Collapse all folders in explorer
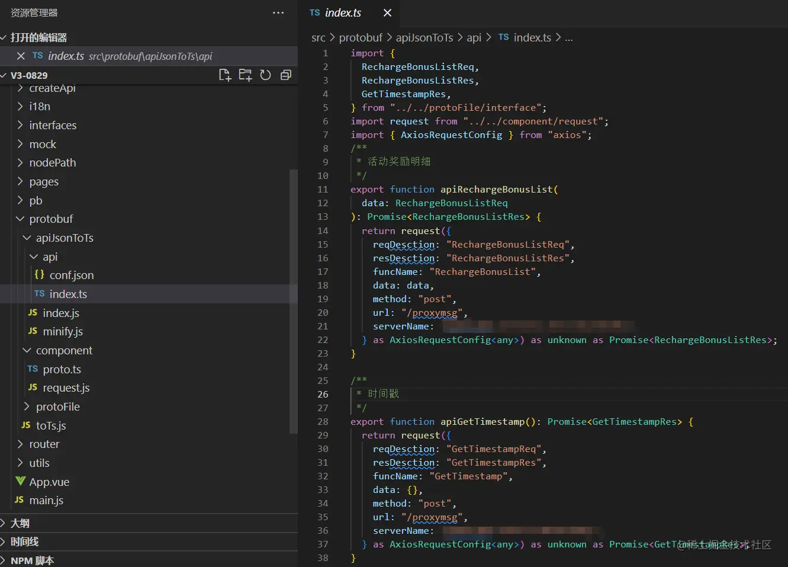The width and height of the screenshot is (788, 567). (x=286, y=75)
